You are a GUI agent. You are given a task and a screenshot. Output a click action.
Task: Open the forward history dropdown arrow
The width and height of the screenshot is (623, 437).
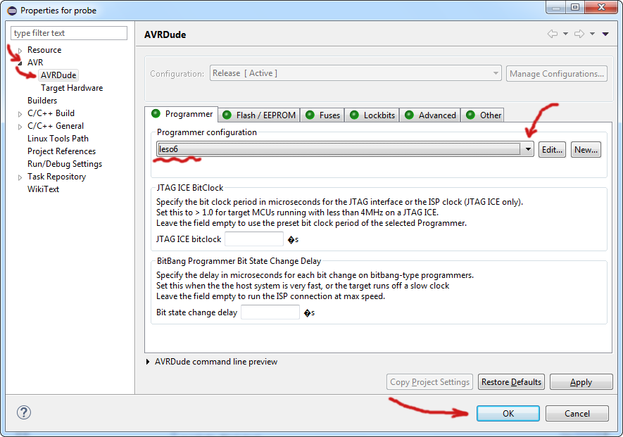click(x=593, y=34)
